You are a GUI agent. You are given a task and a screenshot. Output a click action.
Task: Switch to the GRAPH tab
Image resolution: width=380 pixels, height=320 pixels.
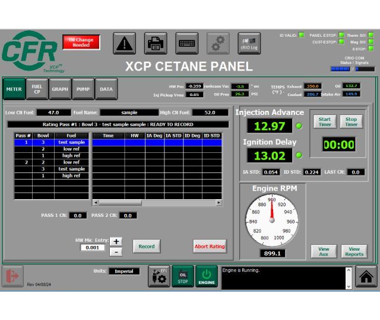point(59,89)
